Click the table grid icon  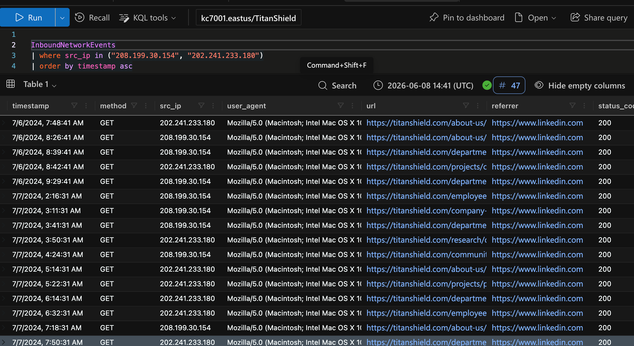point(11,84)
